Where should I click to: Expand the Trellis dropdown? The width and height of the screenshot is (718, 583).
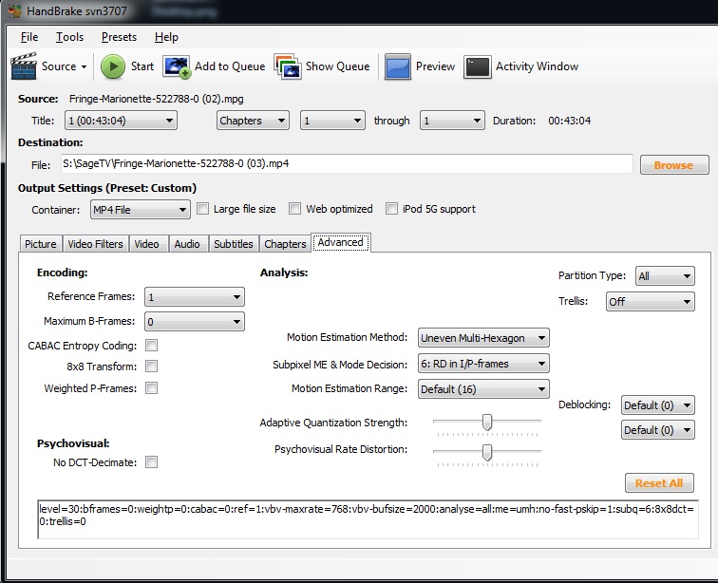pos(651,301)
